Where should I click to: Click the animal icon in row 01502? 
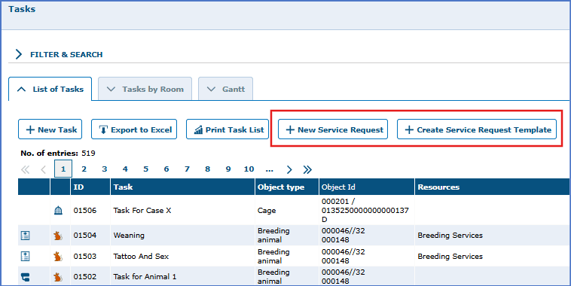[58, 277]
